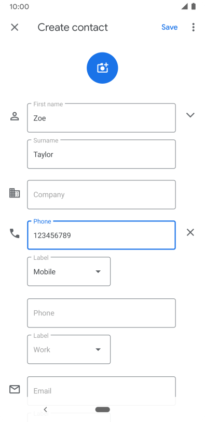Screen dimensions: 205x422
Task: Tap the add contact photo camera icon
Action: (102, 68)
